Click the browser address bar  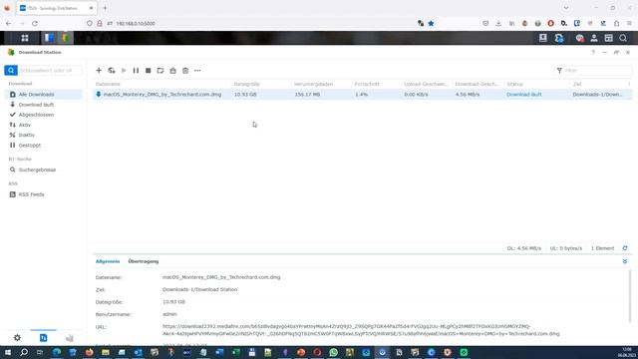[x=260, y=24]
